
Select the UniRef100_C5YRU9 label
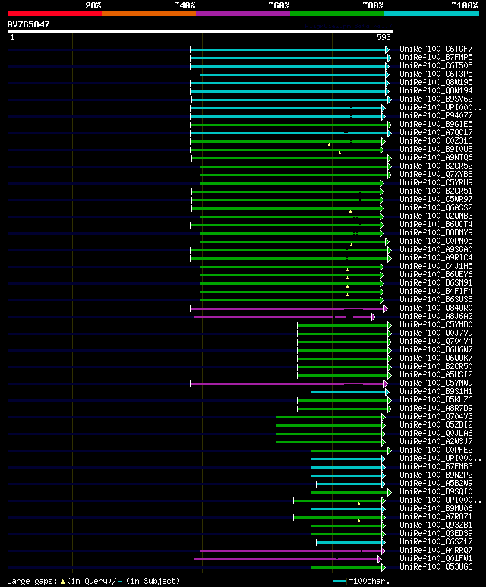pos(436,183)
